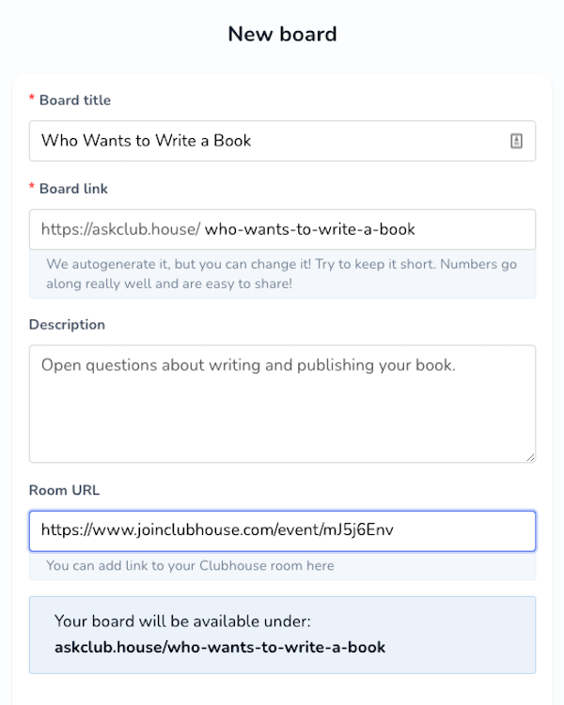Screen dimensions: 564x705
Task: Click the Clubhouse room hint under Room URL
Action: (190, 565)
